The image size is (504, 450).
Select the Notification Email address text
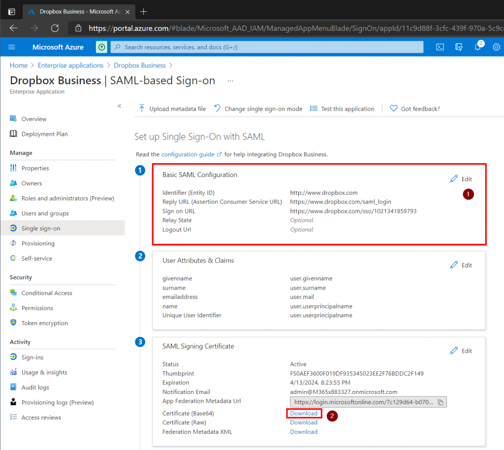(x=344, y=392)
